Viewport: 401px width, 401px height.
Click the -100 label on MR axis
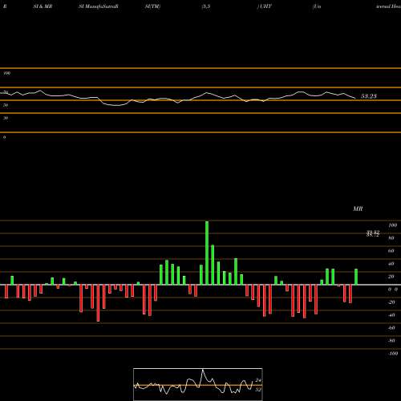[393, 354]
